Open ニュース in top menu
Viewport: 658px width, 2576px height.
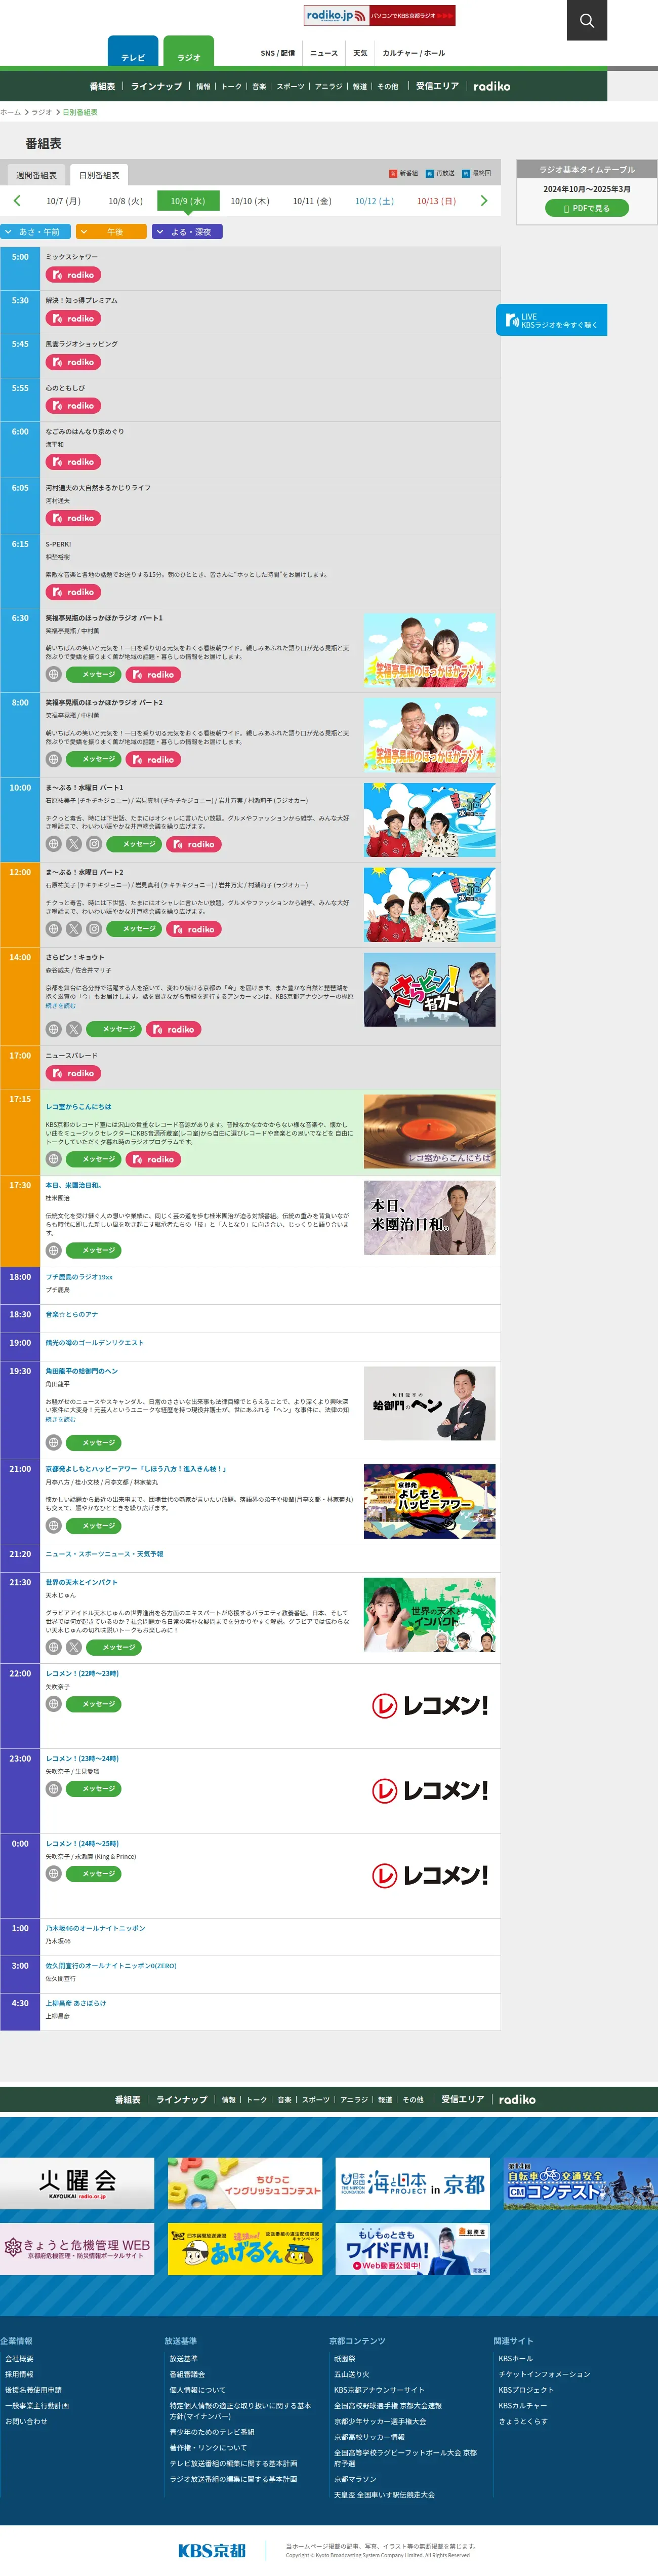coord(324,53)
